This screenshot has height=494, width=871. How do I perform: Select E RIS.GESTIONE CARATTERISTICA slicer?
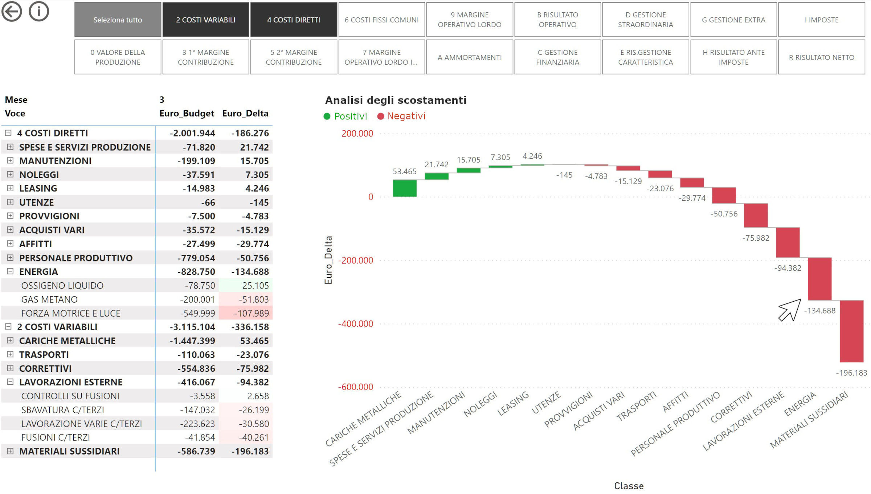click(646, 57)
